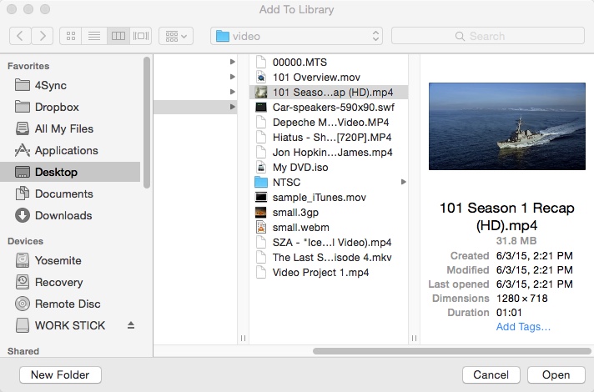Viewport: 594px width, 392px height.
Task: Switch to column view mode
Action: 118,36
